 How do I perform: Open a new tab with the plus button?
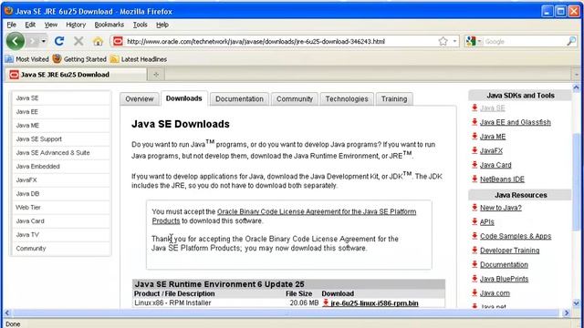(x=156, y=75)
